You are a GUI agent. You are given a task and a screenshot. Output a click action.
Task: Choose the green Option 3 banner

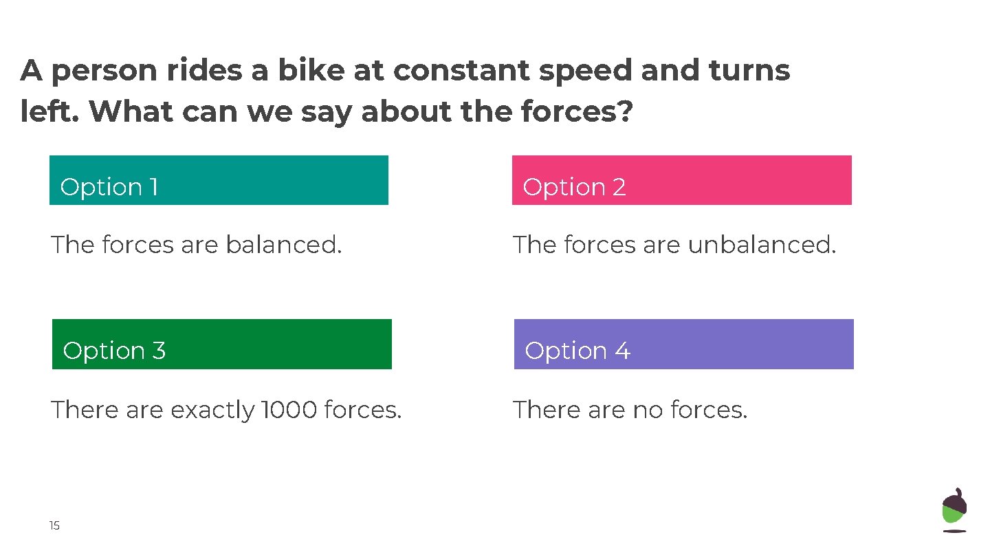(221, 344)
